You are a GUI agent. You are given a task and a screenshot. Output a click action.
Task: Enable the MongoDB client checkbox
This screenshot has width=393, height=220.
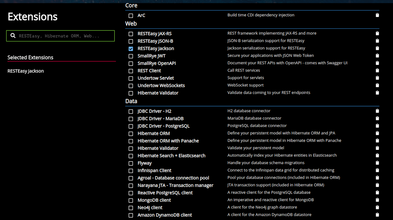pos(131,200)
